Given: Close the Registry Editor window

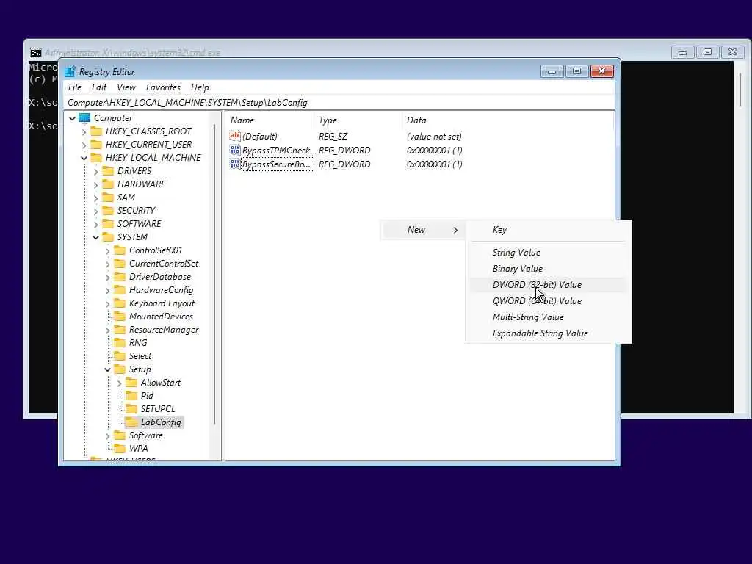Looking at the screenshot, I should pyautogui.click(x=602, y=71).
